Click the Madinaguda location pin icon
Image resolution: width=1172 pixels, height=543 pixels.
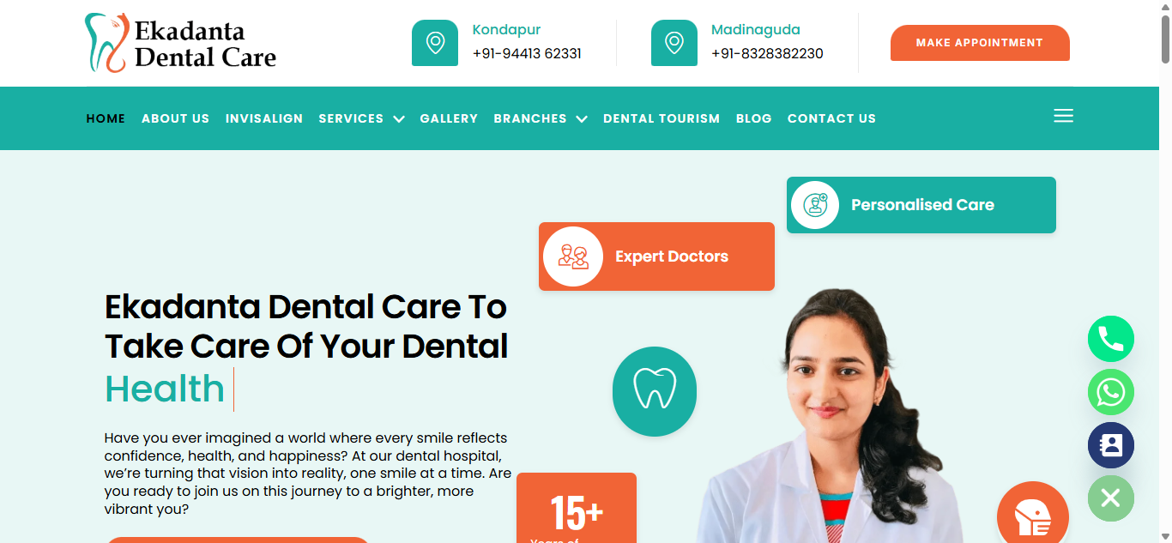(x=674, y=43)
